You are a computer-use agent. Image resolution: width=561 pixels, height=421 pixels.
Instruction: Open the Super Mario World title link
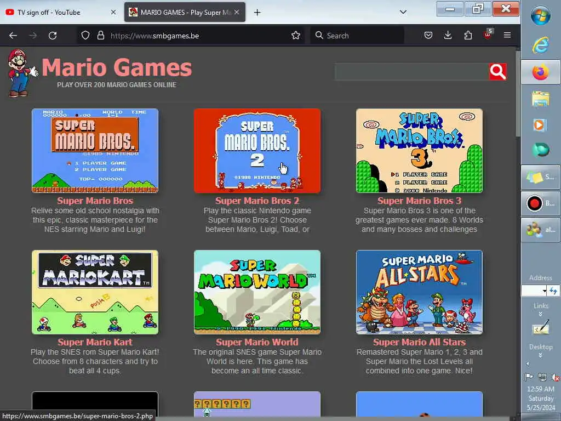pos(257,342)
